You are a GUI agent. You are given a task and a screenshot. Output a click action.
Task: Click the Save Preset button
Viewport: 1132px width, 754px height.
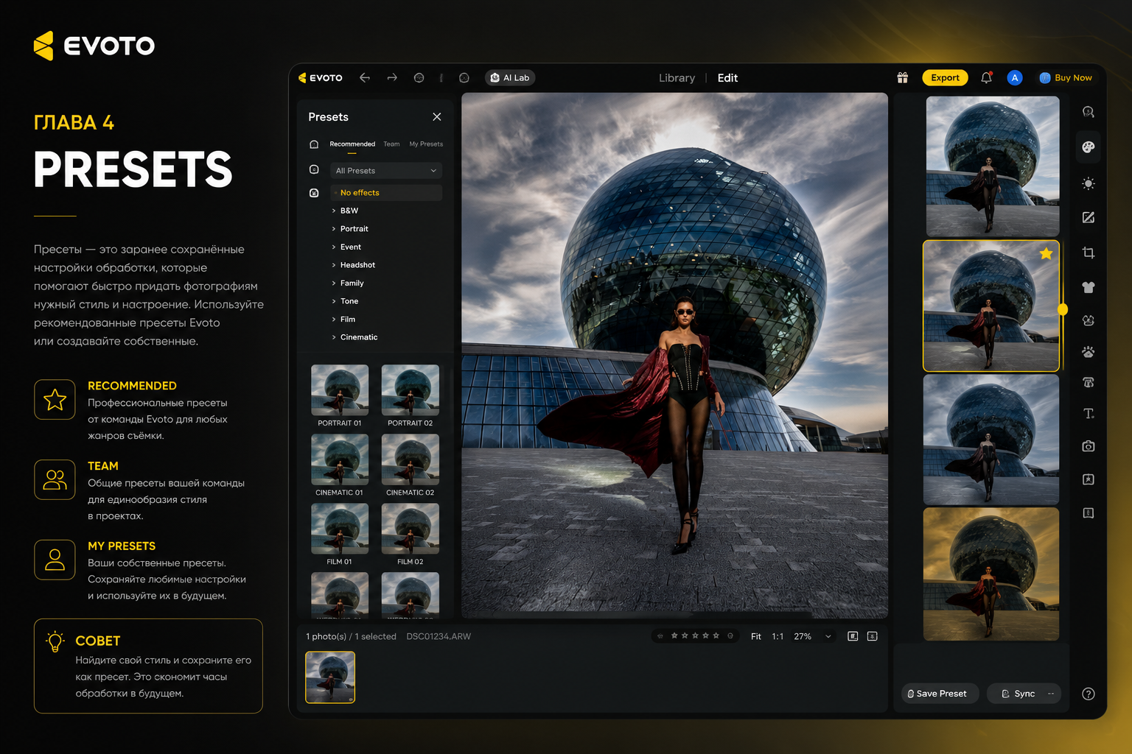(940, 694)
